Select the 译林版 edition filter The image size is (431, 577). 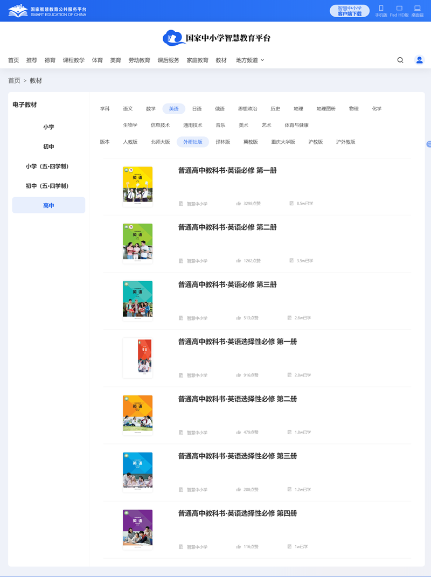[222, 142]
